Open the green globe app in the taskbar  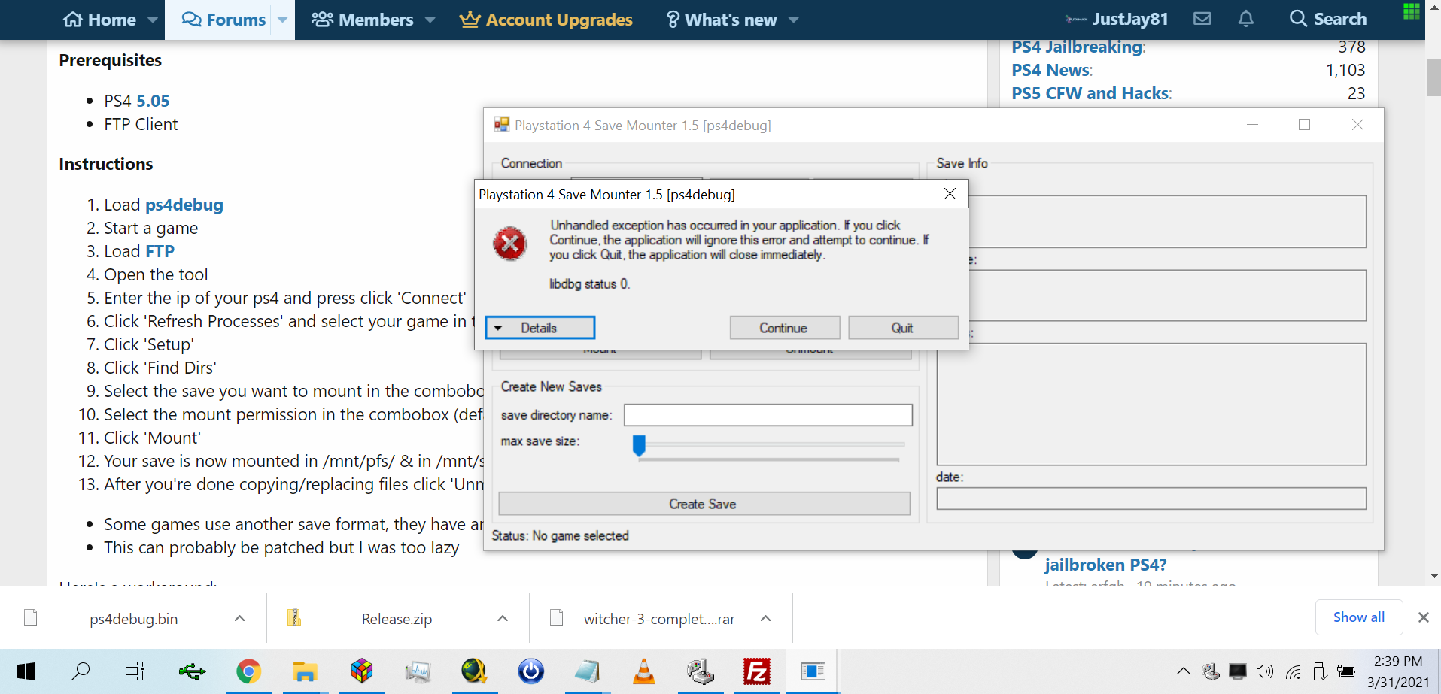click(474, 671)
